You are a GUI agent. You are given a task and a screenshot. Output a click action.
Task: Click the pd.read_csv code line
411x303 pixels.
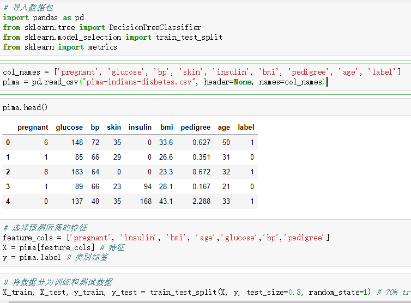[x=164, y=82]
